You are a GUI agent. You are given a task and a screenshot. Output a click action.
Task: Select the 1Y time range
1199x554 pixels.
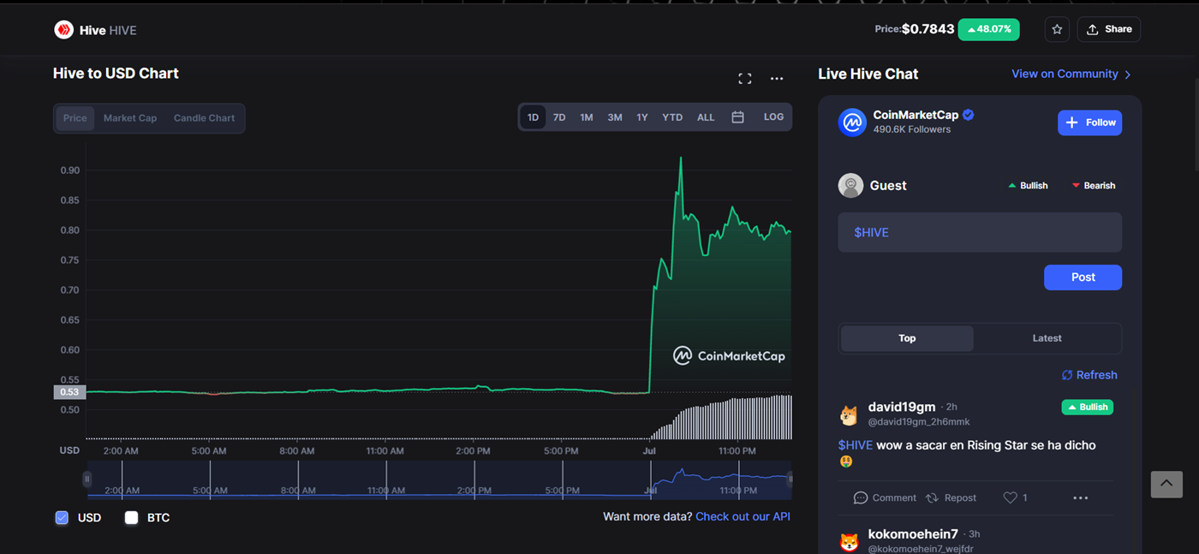click(642, 117)
